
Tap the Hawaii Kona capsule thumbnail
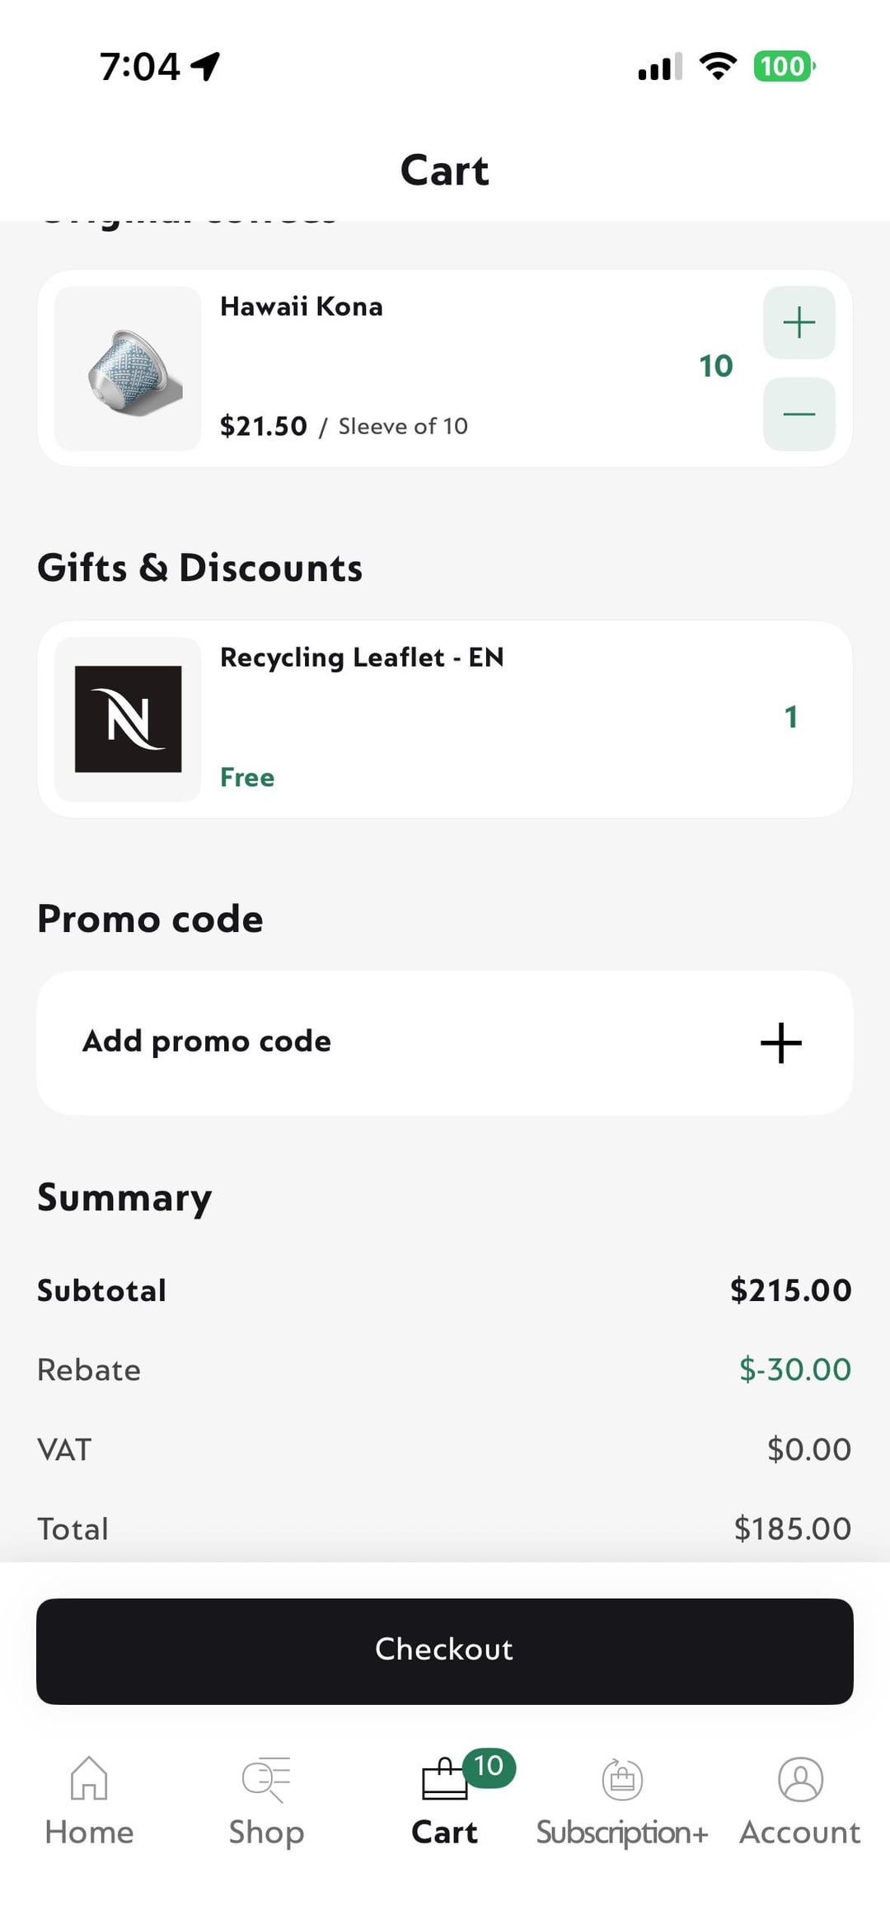click(128, 368)
